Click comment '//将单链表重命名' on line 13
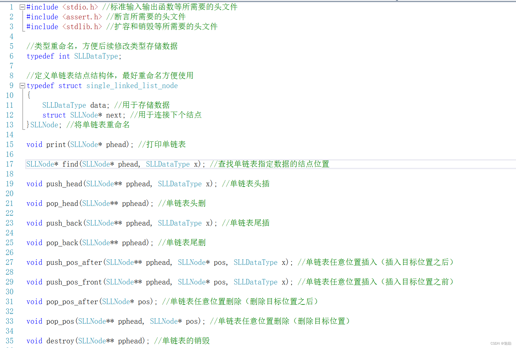 click(x=98, y=125)
